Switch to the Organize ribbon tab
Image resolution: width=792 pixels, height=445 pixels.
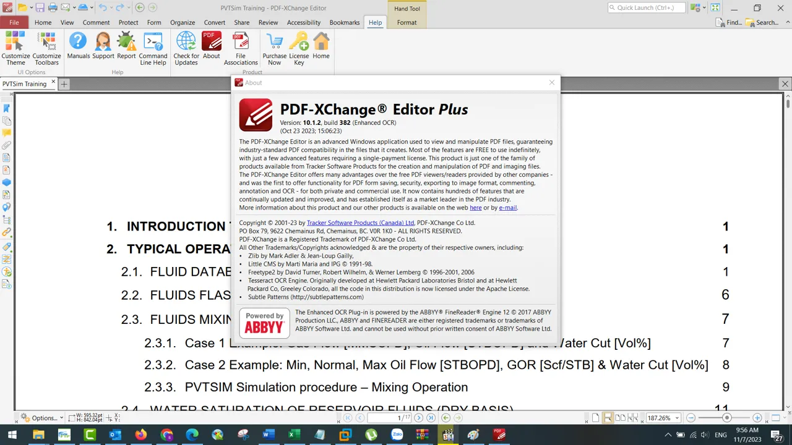(x=183, y=22)
